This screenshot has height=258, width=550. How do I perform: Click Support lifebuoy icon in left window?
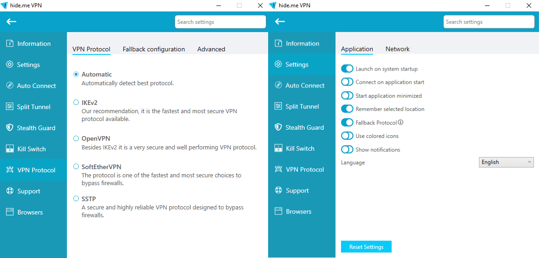click(x=9, y=191)
